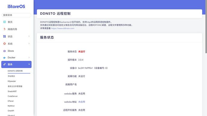Viewport: 207px width, 116px height.
Task: Click the 设备ID label
Action: tap(73, 68)
